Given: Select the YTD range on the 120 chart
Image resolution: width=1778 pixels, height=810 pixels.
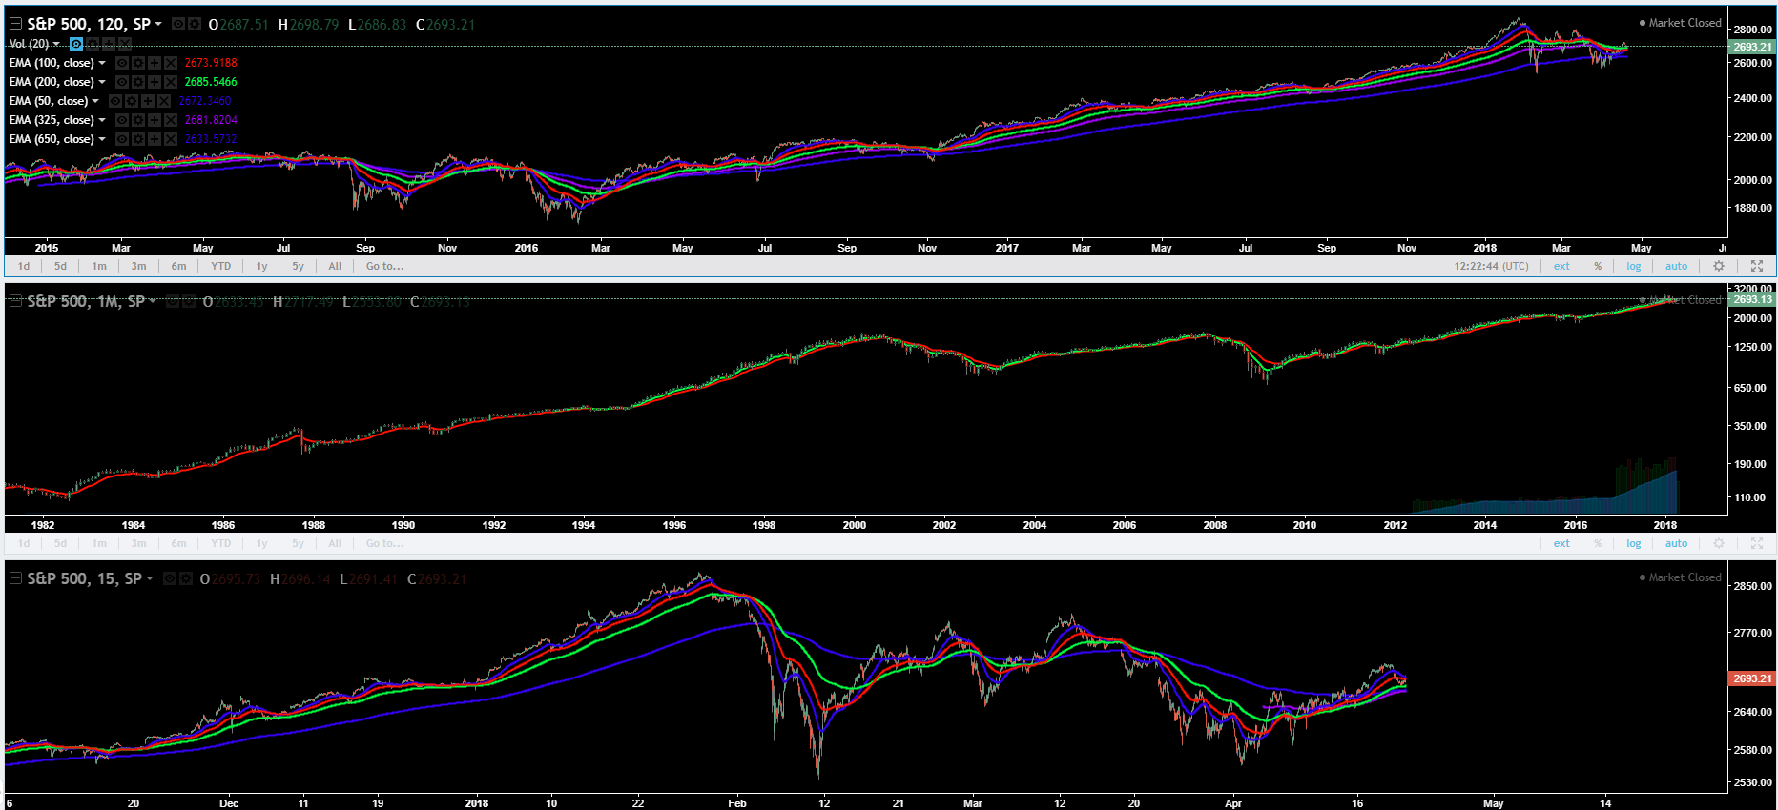Looking at the screenshot, I should [x=221, y=266].
